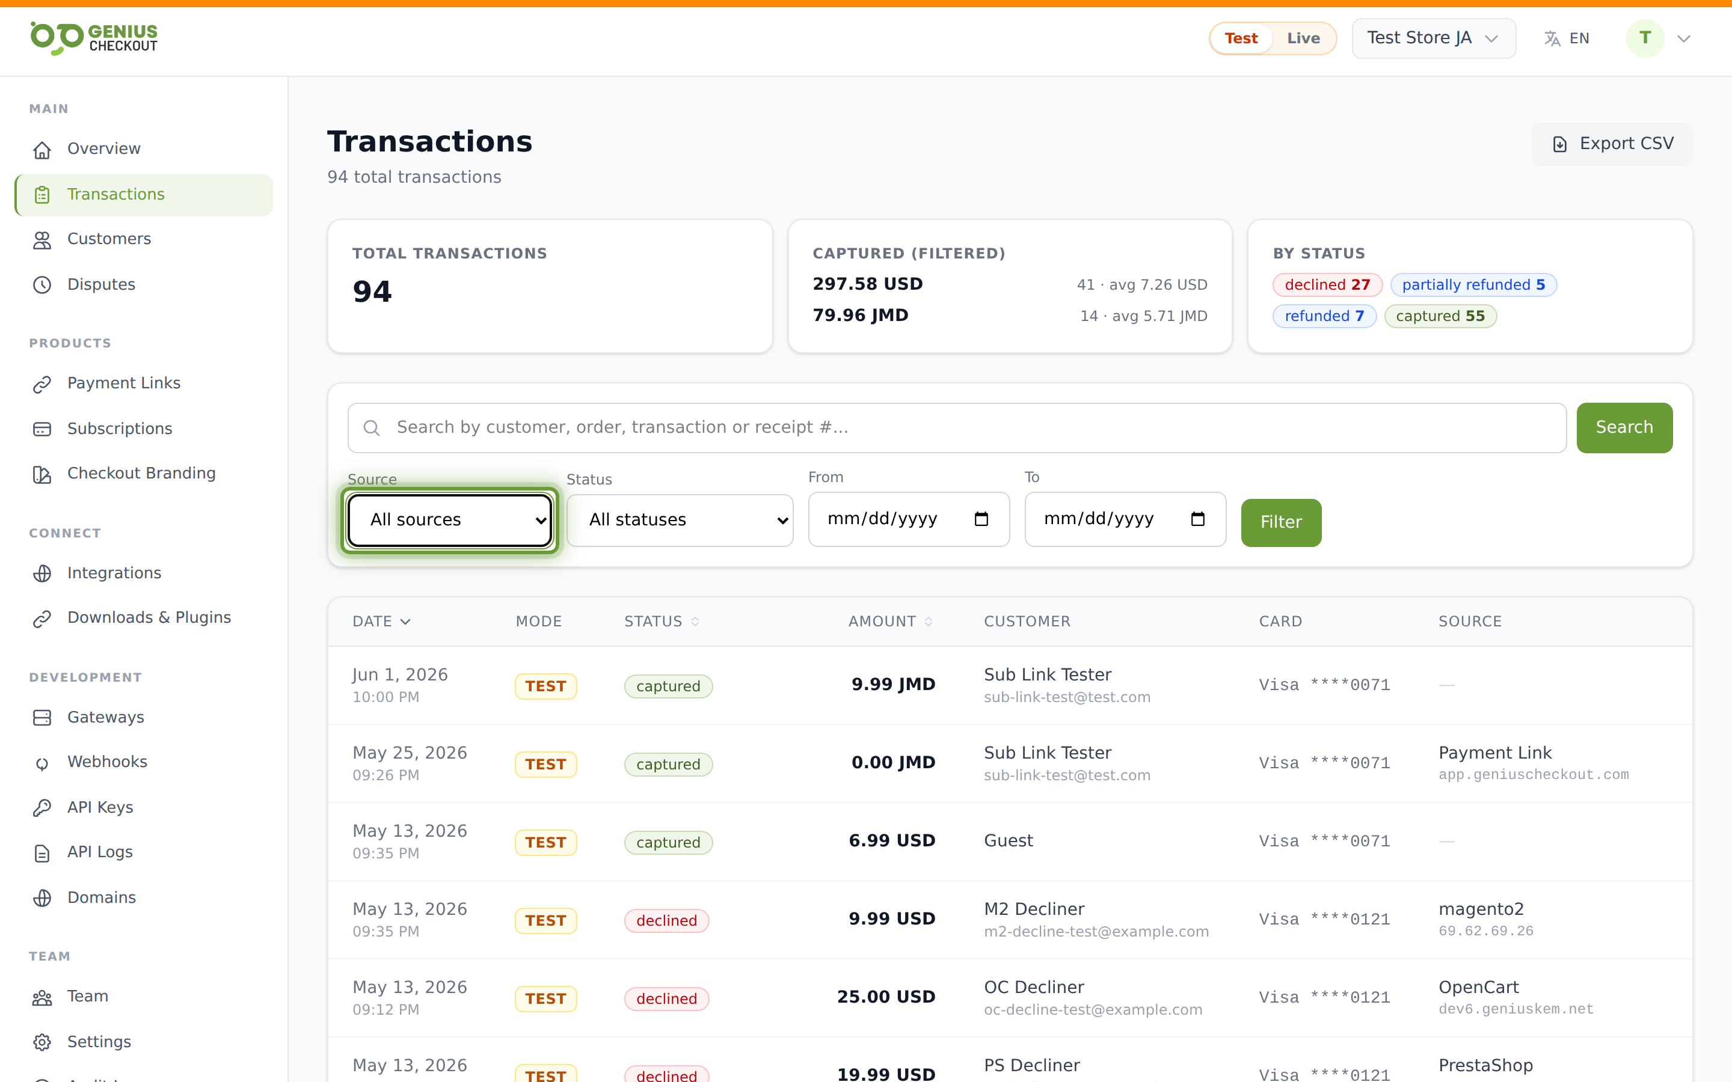Click the magnifier icon in search box
The height and width of the screenshot is (1082, 1732).
coord(372,428)
